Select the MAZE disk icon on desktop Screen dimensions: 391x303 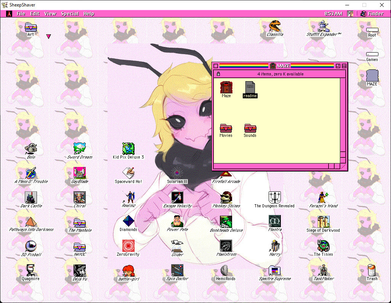[x=372, y=75]
